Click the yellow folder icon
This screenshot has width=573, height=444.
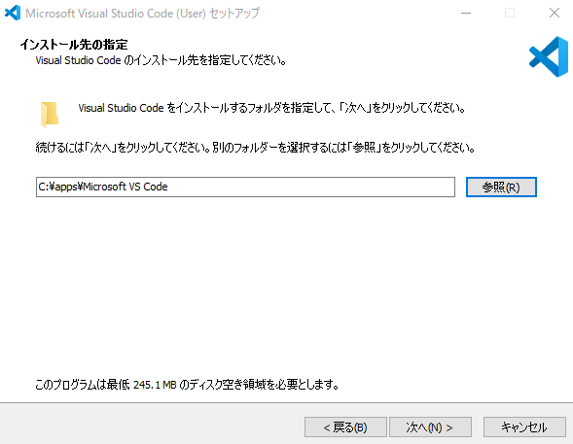50,115
